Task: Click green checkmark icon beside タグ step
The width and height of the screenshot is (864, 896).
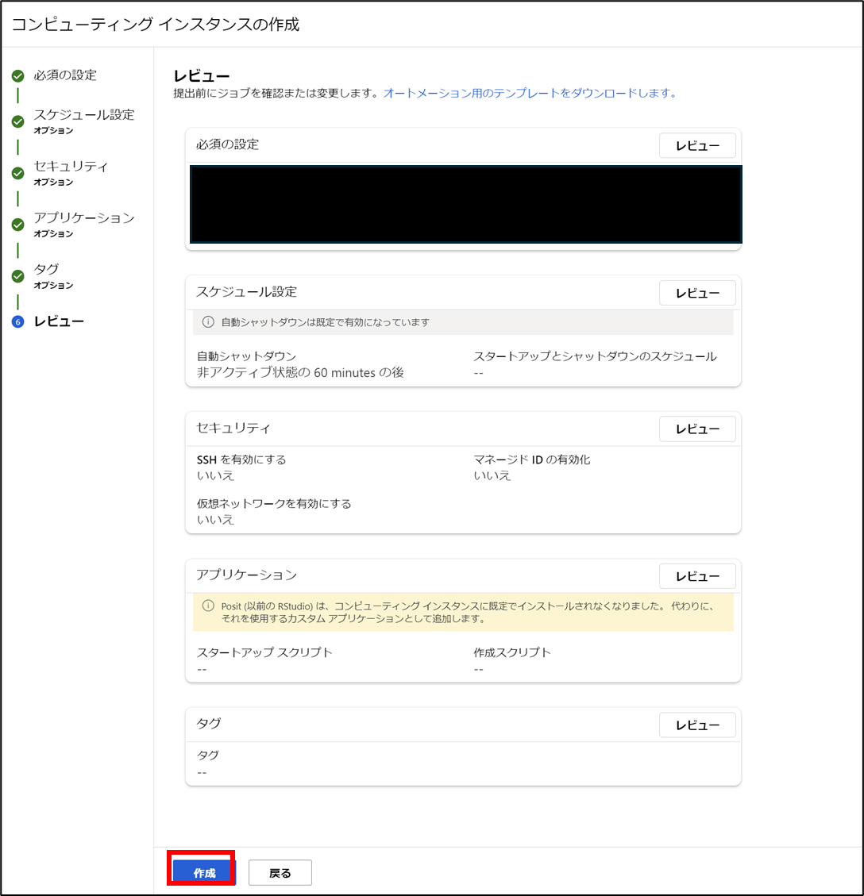Action: pos(17,276)
